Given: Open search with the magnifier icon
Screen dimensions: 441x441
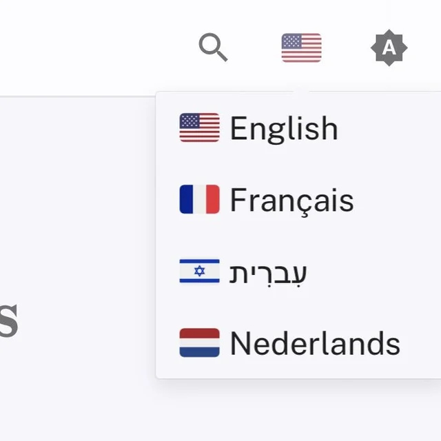Looking at the screenshot, I should pos(213,48).
